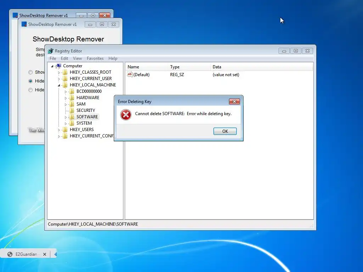Image resolution: width=363 pixels, height=272 pixels.
Task: Open the Edit menu in Registry Editor
Action: coord(65,58)
